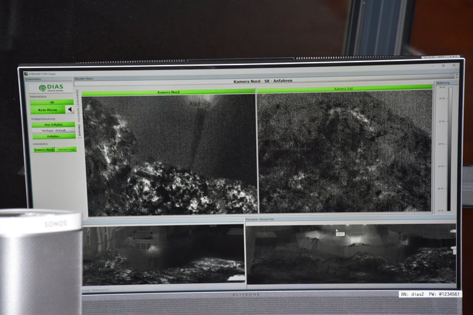Switch to the vertical Übersicht tab
473x315 pixels.
click(79, 131)
